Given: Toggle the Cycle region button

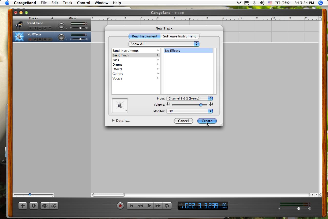Looking at the screenshot, I should pos(167,206).
